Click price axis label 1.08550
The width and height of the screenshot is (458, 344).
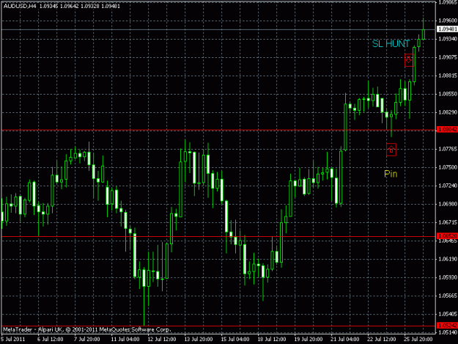point(448,94)
